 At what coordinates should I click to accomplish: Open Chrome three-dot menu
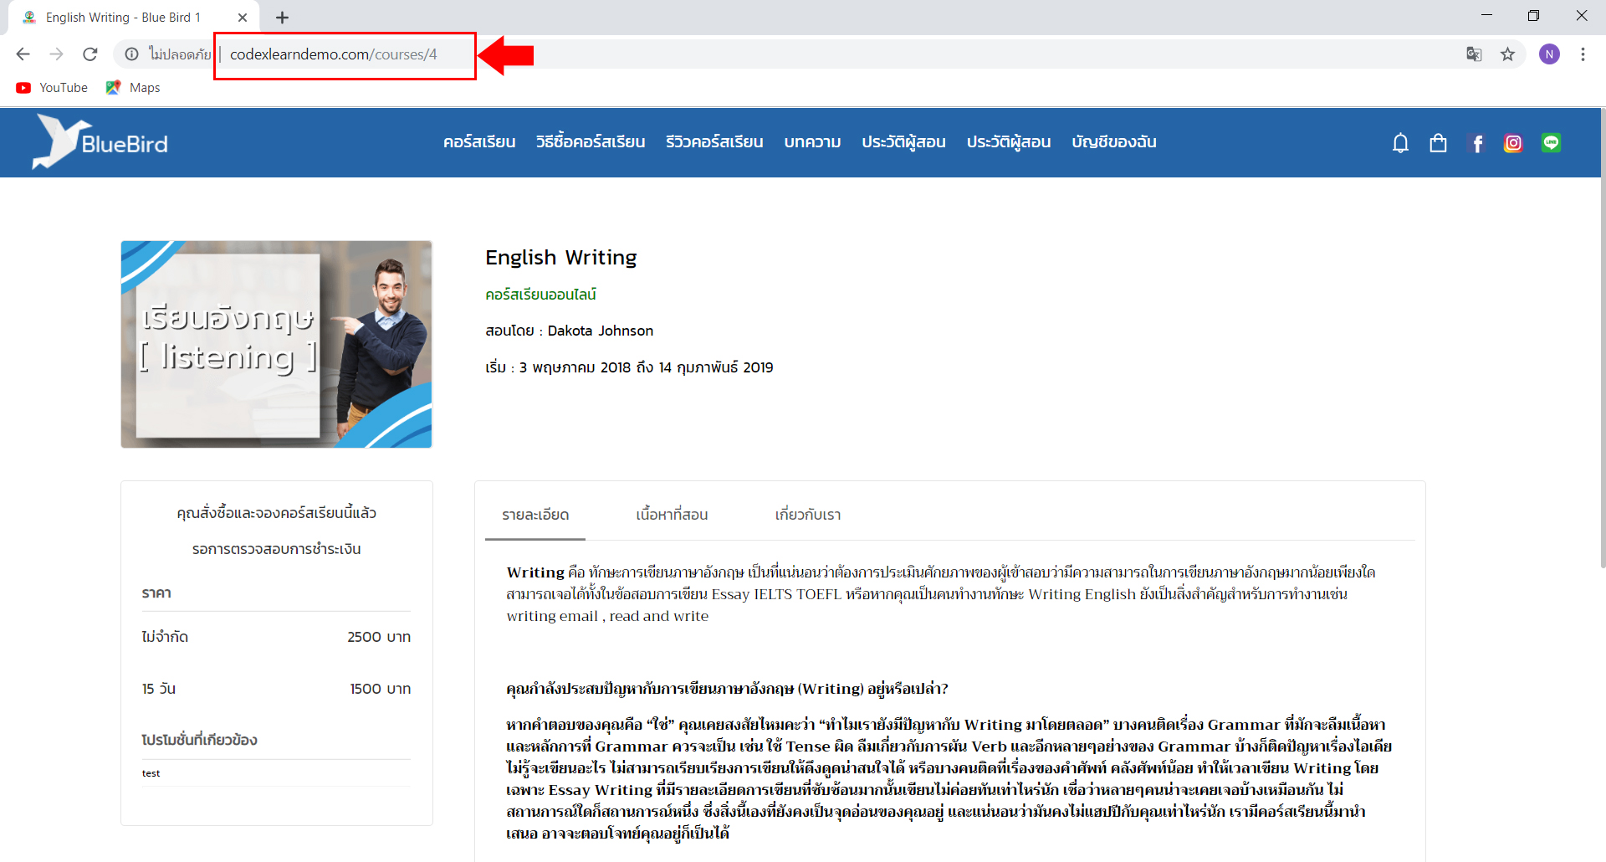(x=1583, y=54)
